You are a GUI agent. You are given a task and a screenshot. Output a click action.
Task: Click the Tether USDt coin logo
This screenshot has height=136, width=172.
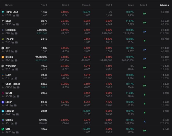pyautogui.click(x=3, y=12)
